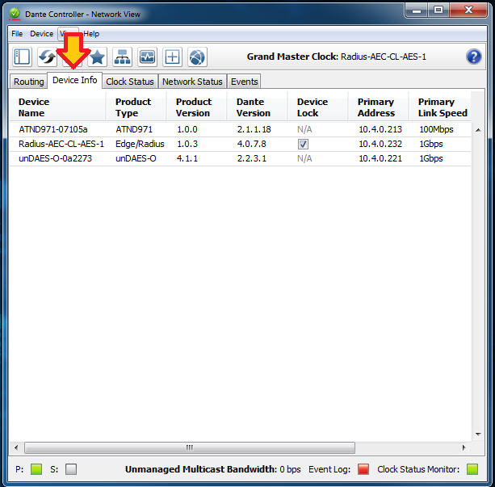Click the product version 4.1.1 cell
This screenshot has height=487, width=495.
[187, 158]
